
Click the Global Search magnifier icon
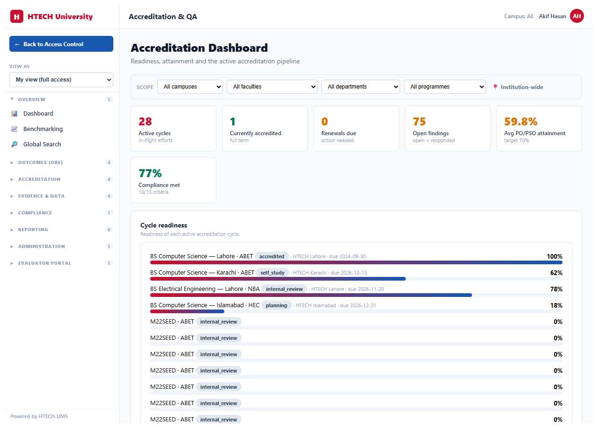[x=14, y=144]
